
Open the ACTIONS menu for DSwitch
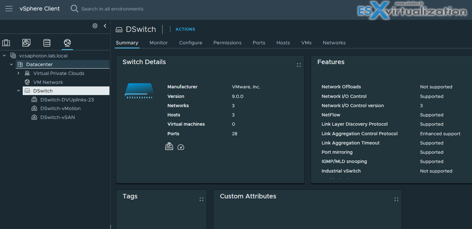(182, 29)
